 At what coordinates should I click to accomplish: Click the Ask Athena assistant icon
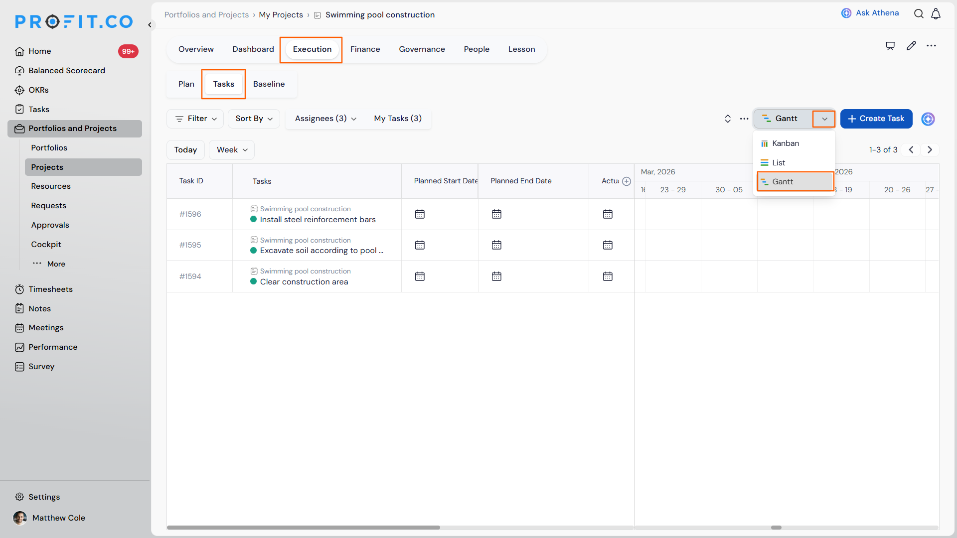coord(846,13)
